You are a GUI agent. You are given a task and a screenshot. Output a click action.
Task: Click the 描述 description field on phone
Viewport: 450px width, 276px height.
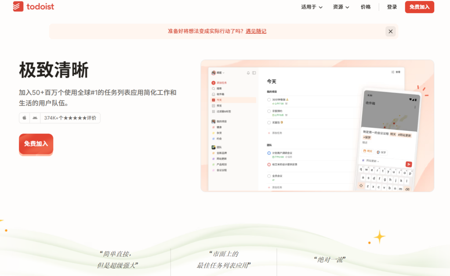(364, 143)
